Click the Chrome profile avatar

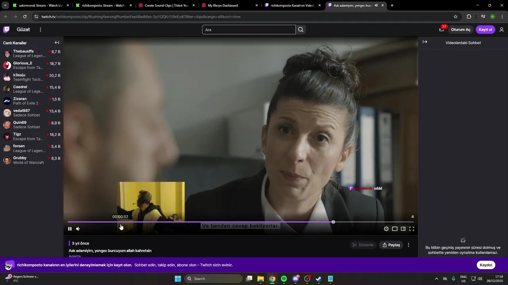(493, 17)
